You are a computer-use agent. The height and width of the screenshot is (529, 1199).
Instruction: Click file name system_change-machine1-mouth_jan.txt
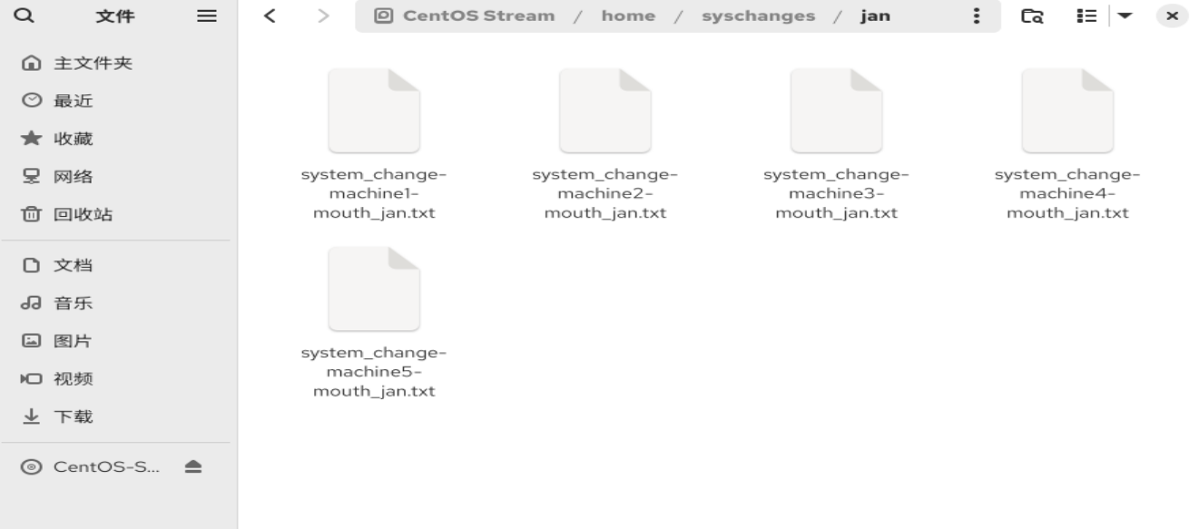pos(374,194)
